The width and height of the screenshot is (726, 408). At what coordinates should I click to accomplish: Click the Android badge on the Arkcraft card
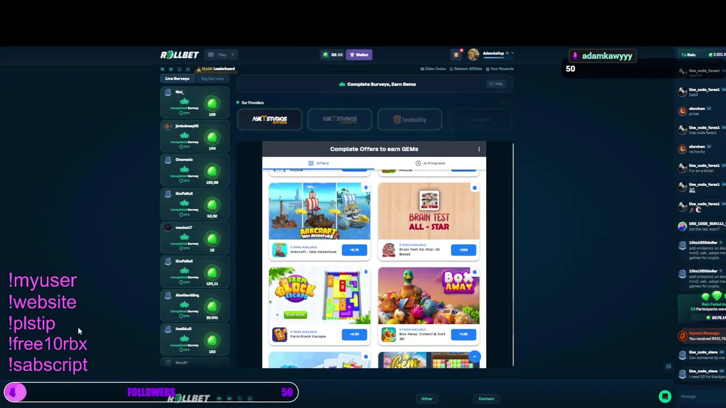click(366, 188)
